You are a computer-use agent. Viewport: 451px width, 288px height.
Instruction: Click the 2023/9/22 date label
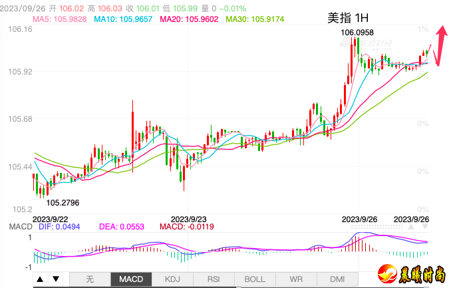click(x=51, y=219)
